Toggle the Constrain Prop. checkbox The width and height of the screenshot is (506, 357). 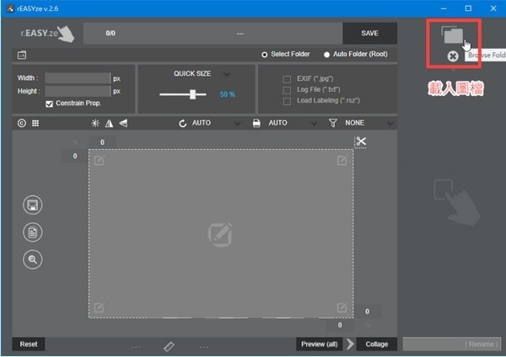coord(50,104)
